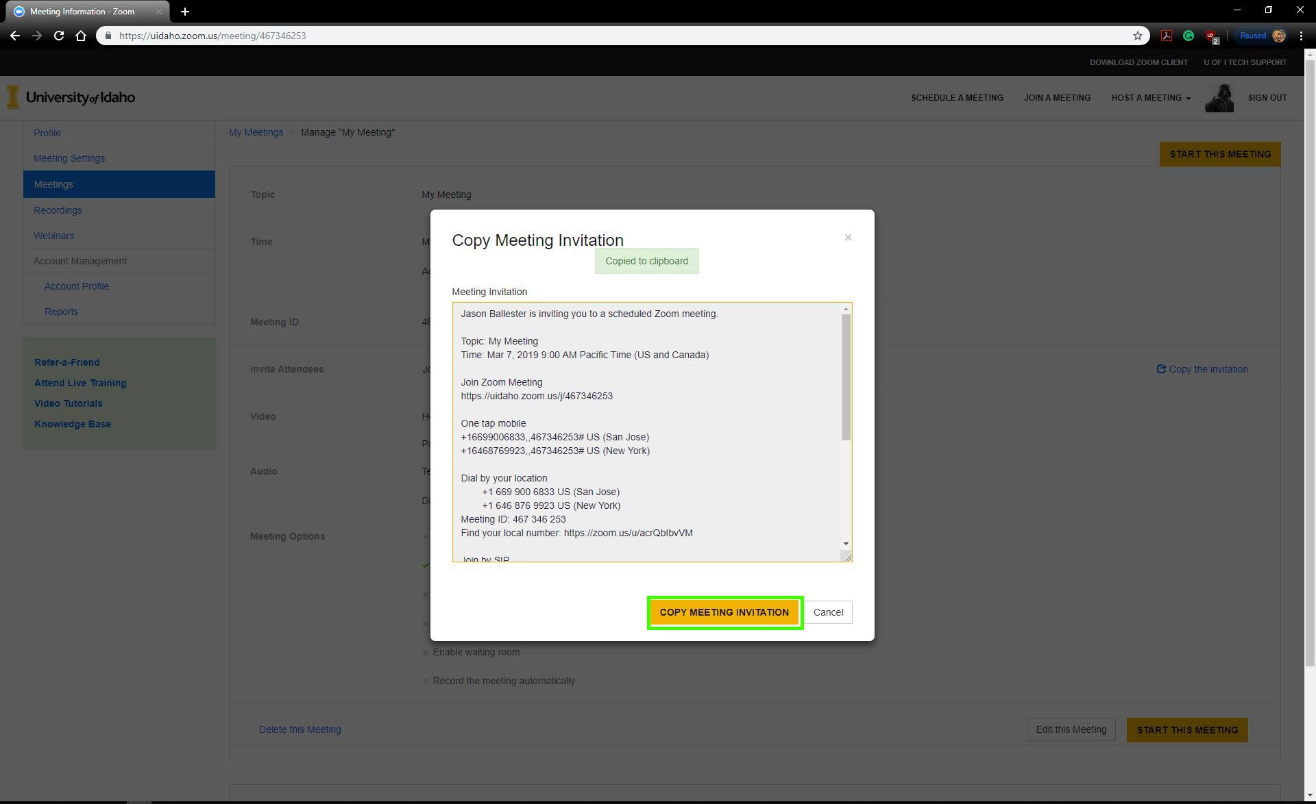Image resolution: width=1316 pixels, height=804 pixels.
Task: Click the Zoom logo icon in header
Action: pos(18,11)
